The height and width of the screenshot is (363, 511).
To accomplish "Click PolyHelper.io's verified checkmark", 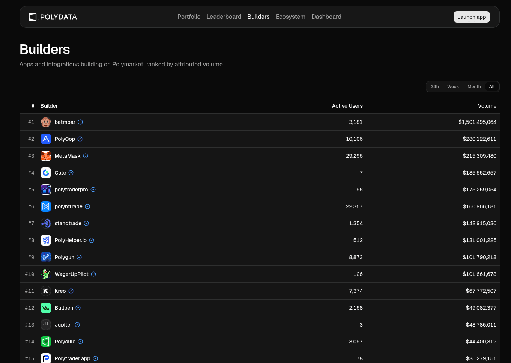I will pyautogui.click(x=92, y=240).
